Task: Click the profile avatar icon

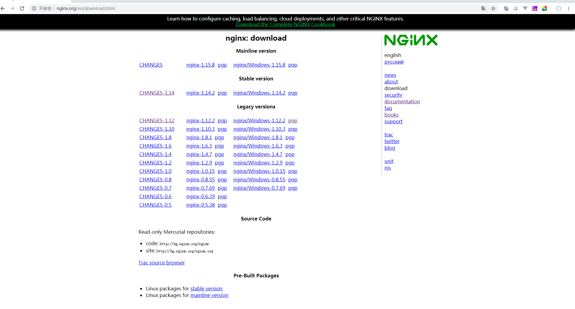Action: click(x=559, y=8)
